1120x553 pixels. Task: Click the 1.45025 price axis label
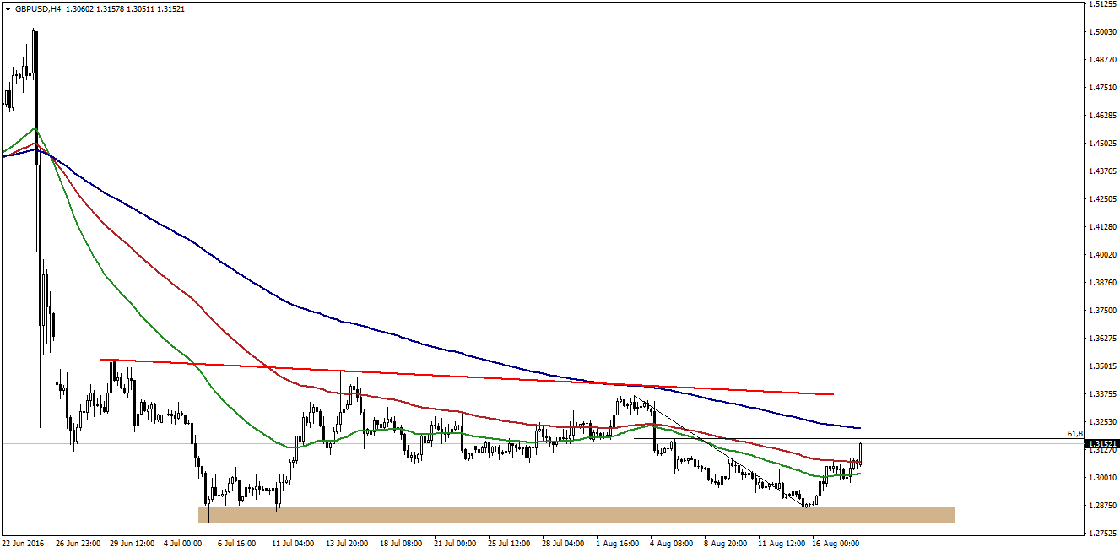click(1103, 144)
